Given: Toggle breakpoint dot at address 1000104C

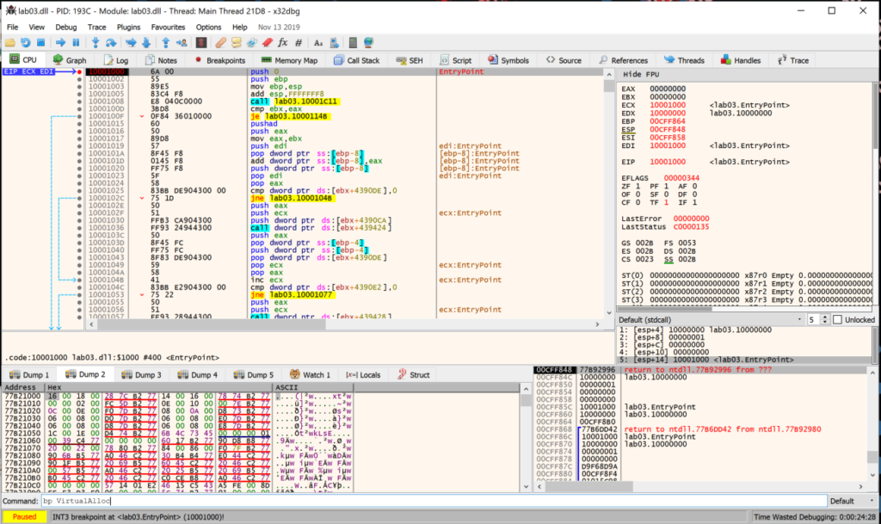Looking at the screenshot, I should 79,287.
